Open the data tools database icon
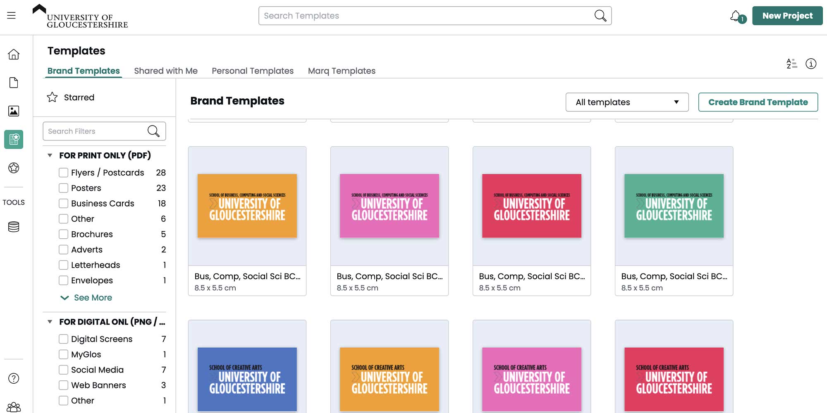This screenshot has height=413, width=827. click(x=14, y=227)
